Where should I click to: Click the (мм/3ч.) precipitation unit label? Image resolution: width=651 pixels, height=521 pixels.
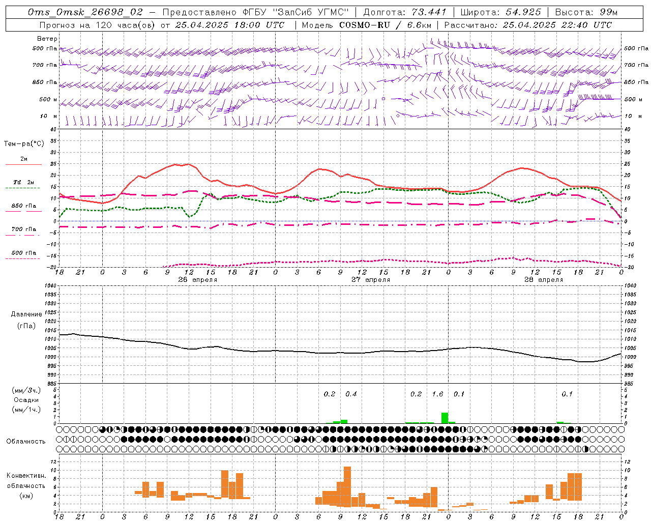tap(26, 391)
